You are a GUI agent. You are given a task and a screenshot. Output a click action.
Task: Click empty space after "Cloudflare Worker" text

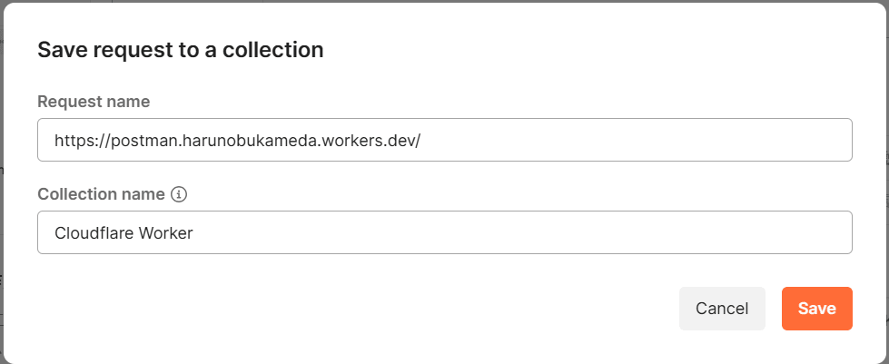tap(521, 233)
